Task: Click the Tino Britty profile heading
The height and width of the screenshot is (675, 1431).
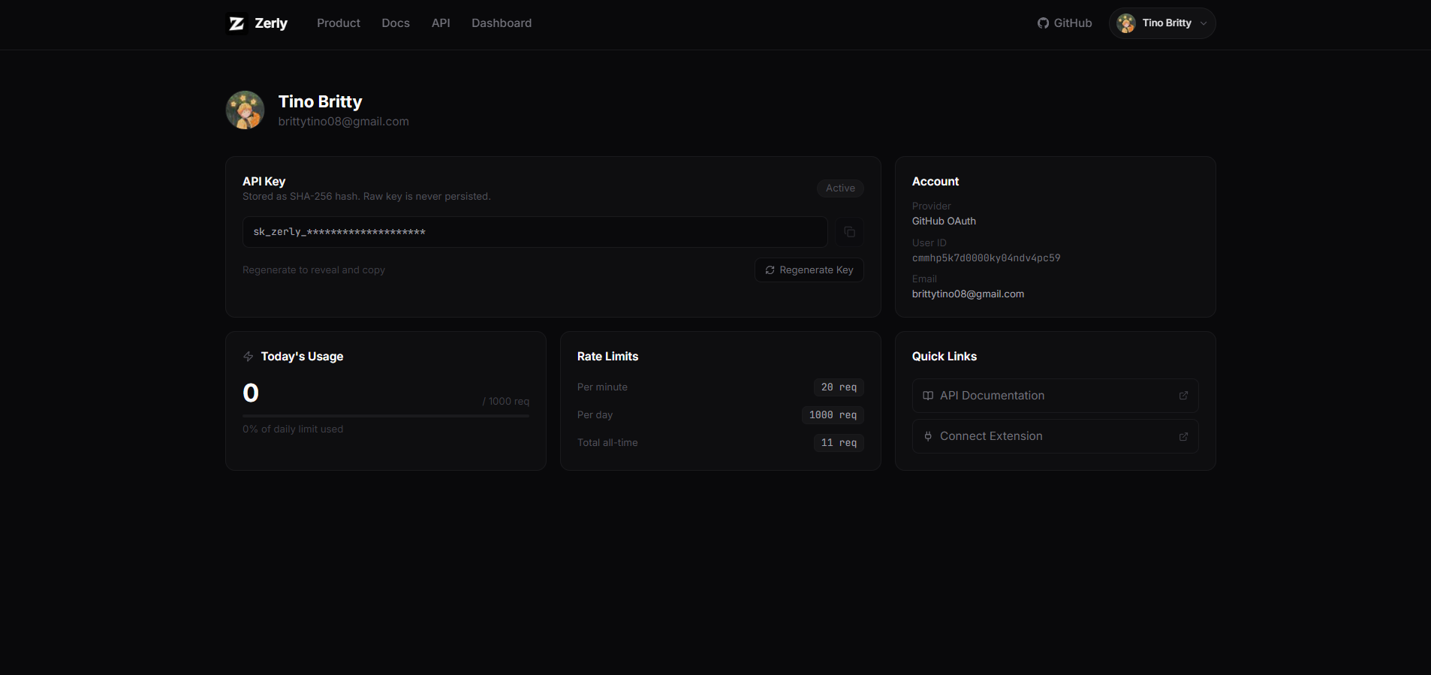Action: click(x=320, y=101)
